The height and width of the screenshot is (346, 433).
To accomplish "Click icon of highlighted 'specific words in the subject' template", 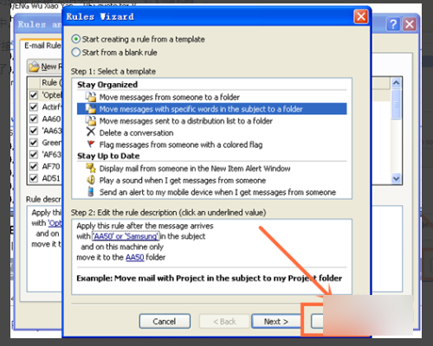I will click(x=91, y=109).
